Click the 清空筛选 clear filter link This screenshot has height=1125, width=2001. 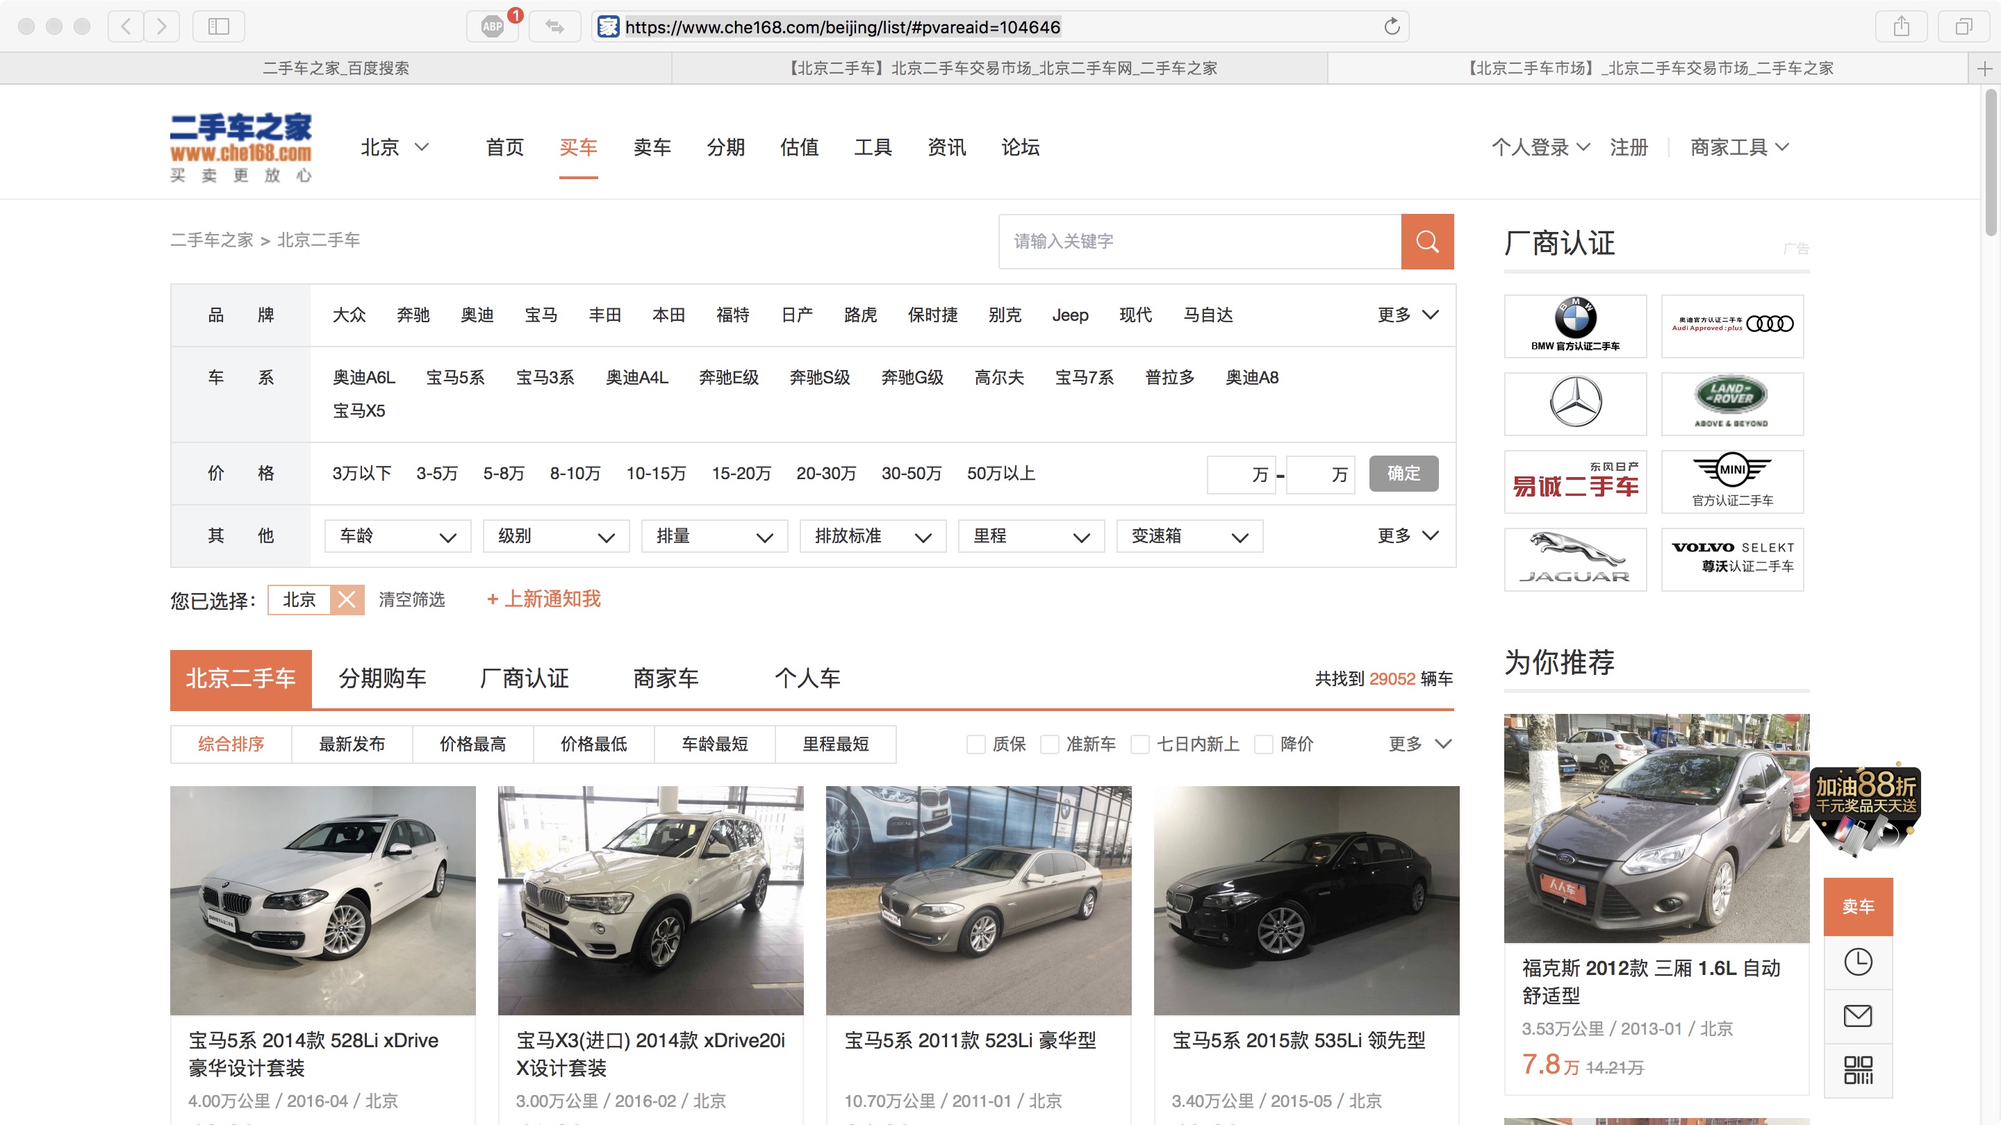(412, 599)
